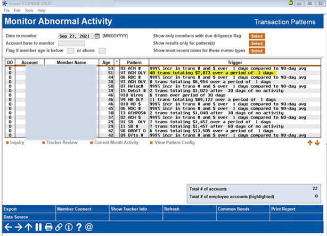
Task: Click the forward arrow navigation icon
Action: pyautogui.click(x=18, y=227)
